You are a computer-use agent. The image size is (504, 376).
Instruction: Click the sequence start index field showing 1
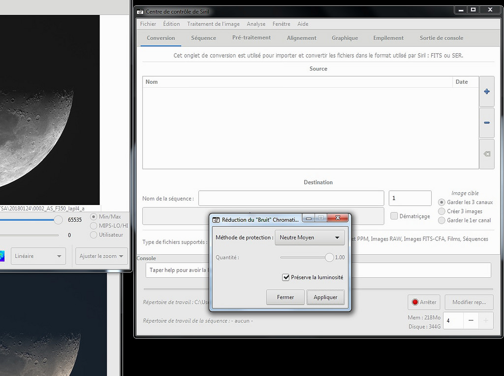[x=410, y=198]
